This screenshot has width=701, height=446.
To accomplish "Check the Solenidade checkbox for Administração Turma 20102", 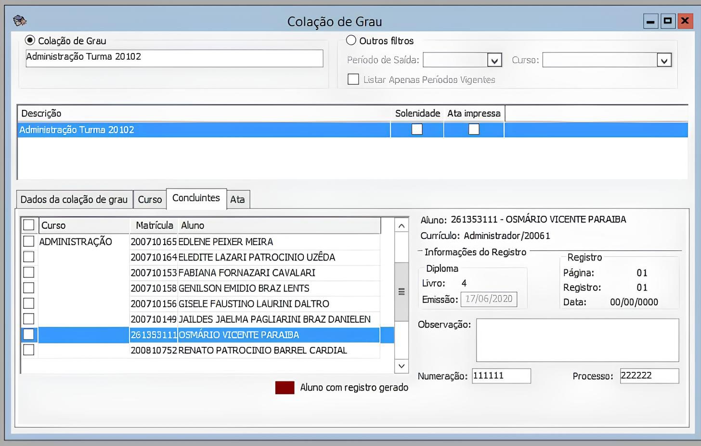I will click(x=416, y=129).
